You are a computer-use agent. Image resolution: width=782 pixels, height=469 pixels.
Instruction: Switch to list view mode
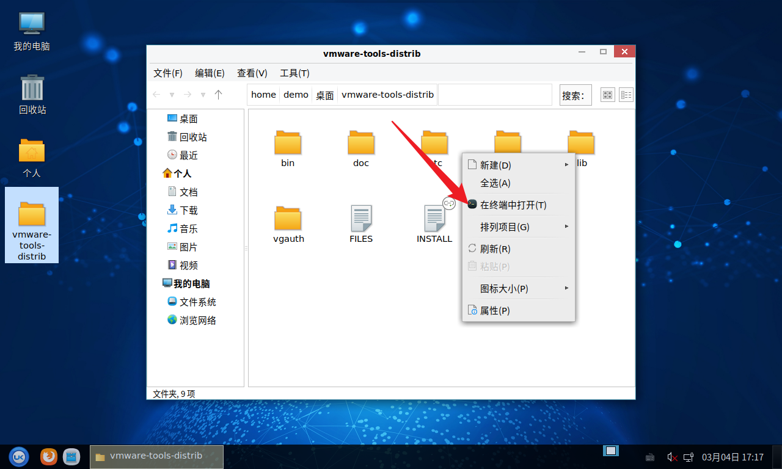tap(626, 95)
